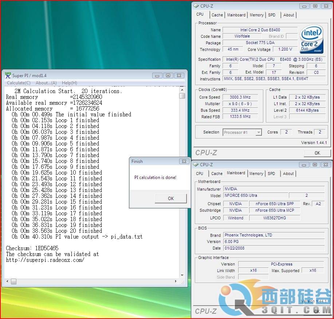
Task: Click the LPCIO W83627DHG field
Action: [275, 218]
